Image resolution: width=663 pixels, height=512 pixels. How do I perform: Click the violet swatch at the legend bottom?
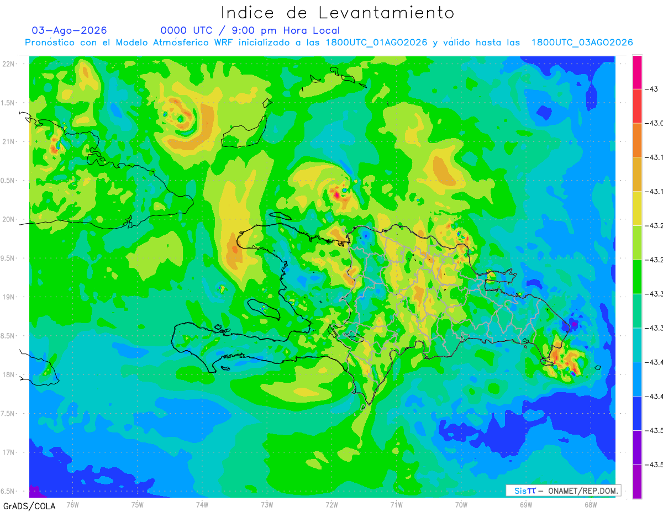(637, 482)
